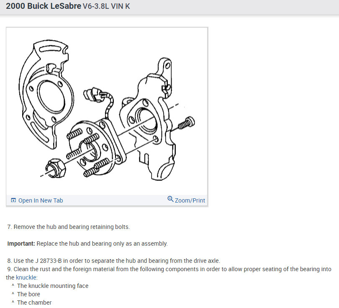Click the splash shield in the diagram
Screen dimensions: 339x308
(46, 95)
